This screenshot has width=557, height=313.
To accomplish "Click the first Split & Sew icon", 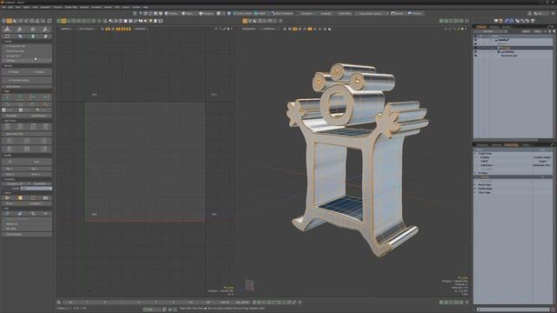I will click(8, 127).
